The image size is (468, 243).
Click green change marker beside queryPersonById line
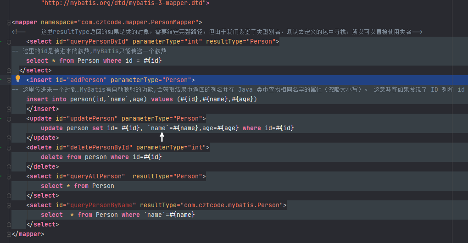tap(1, 42)
